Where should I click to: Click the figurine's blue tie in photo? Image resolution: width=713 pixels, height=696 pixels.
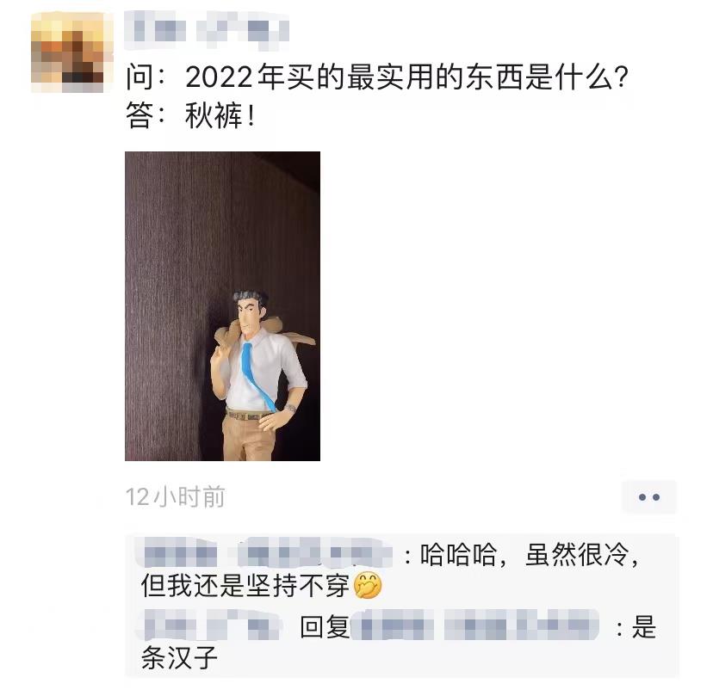coord(257,377)
